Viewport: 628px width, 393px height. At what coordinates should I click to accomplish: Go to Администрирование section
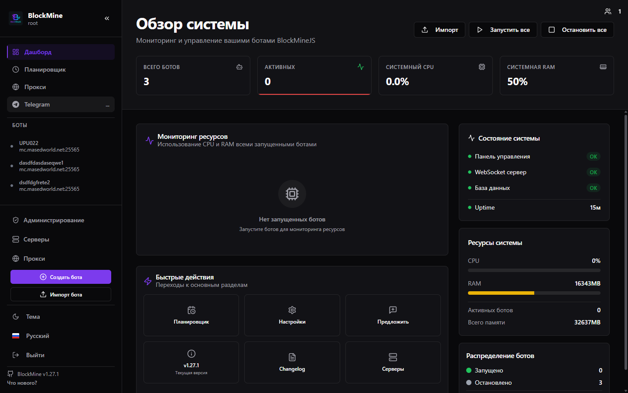pyautogui.click(x=61, y=220)
